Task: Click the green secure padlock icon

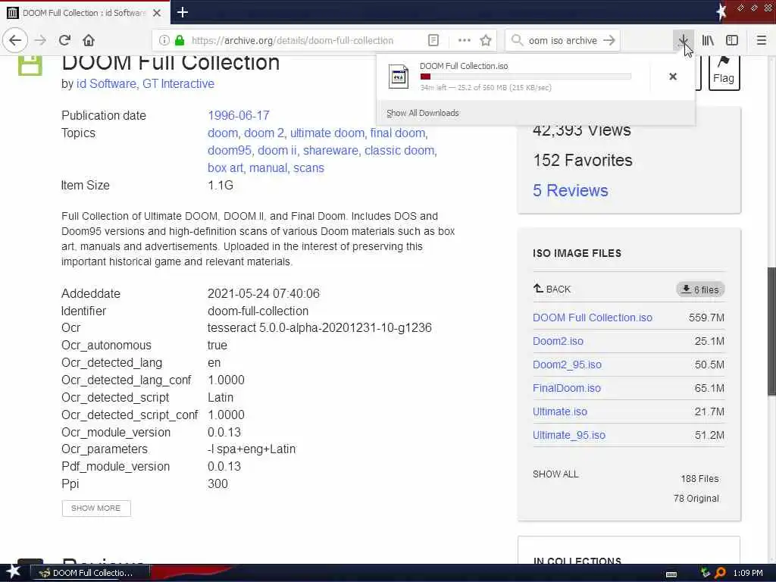Action: point(180,41)
